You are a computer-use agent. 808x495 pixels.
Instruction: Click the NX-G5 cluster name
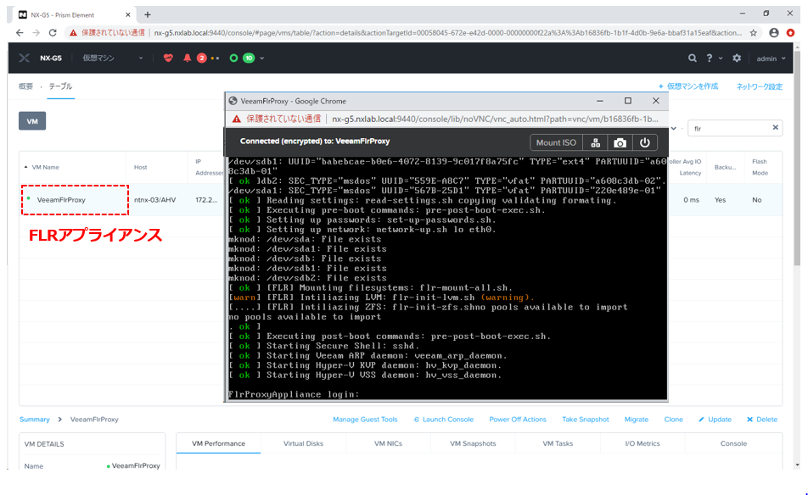[x=51, y=58]
